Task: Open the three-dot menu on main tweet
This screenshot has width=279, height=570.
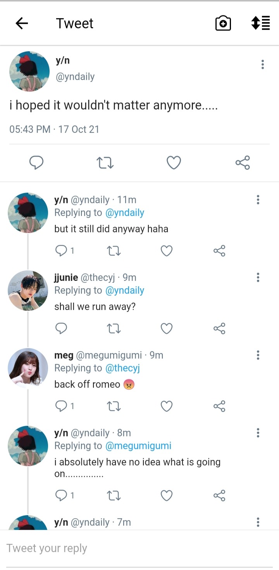Action: pyautogui.click(x=263, y=64)
